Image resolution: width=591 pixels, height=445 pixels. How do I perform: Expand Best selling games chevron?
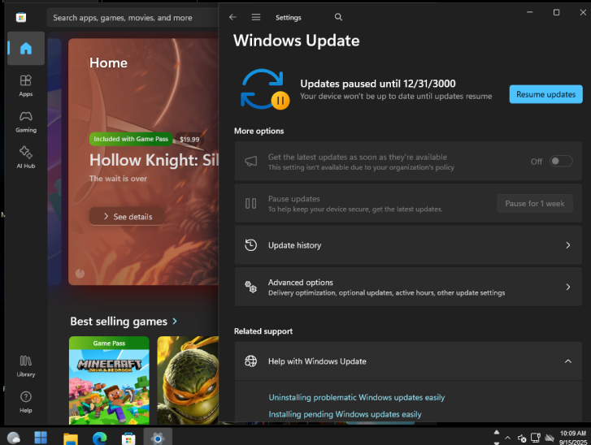(x=175, y=321)
